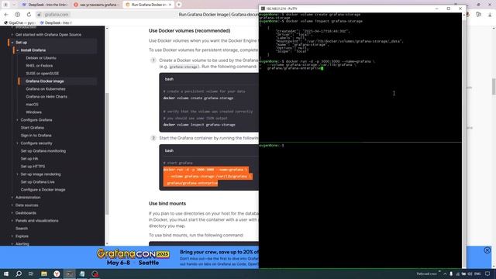Image resolution: width=496 pixels, height=279 pixels.
Task: Click 'docker volume create grafana-storage' code line
Action: [x=198, y=98]
